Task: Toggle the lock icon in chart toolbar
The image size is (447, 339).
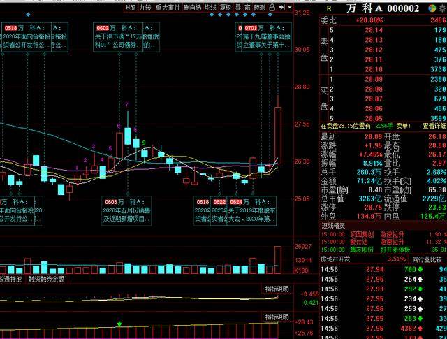Action: coord(272,8)
